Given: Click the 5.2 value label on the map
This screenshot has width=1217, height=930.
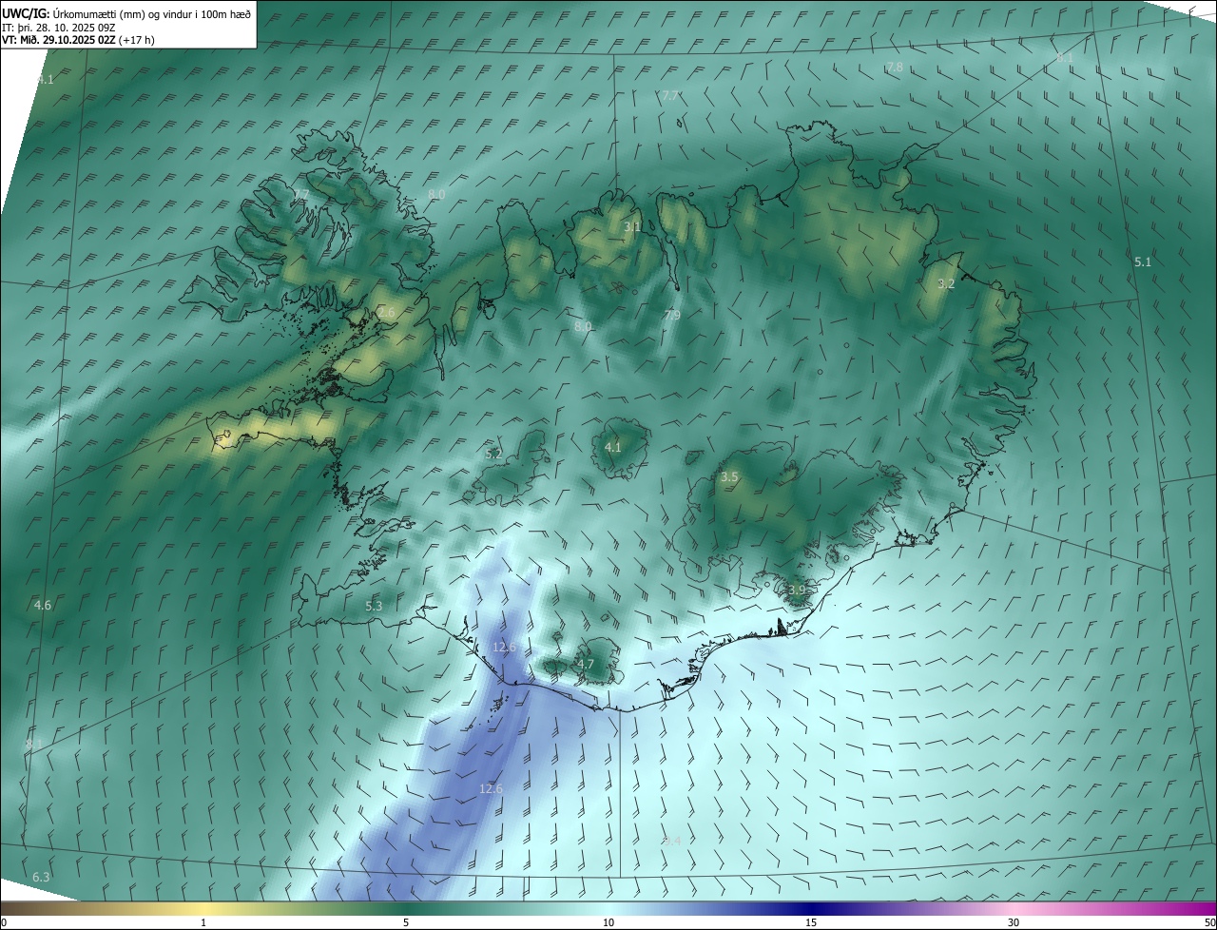Looking at the screenshot, I should (x=493, y=455).
